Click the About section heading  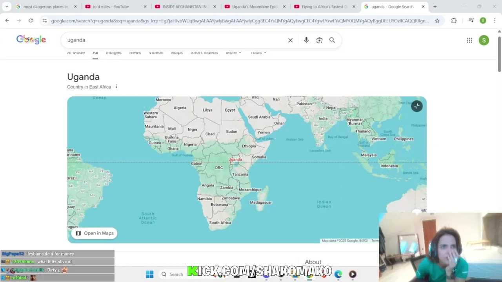(x=313, y=262)
